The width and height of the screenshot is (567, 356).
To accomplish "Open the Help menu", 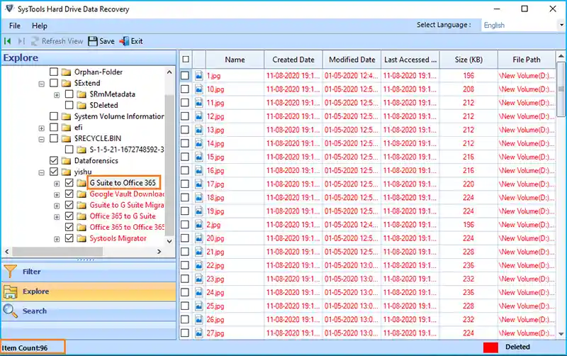I will click(40, 26).
